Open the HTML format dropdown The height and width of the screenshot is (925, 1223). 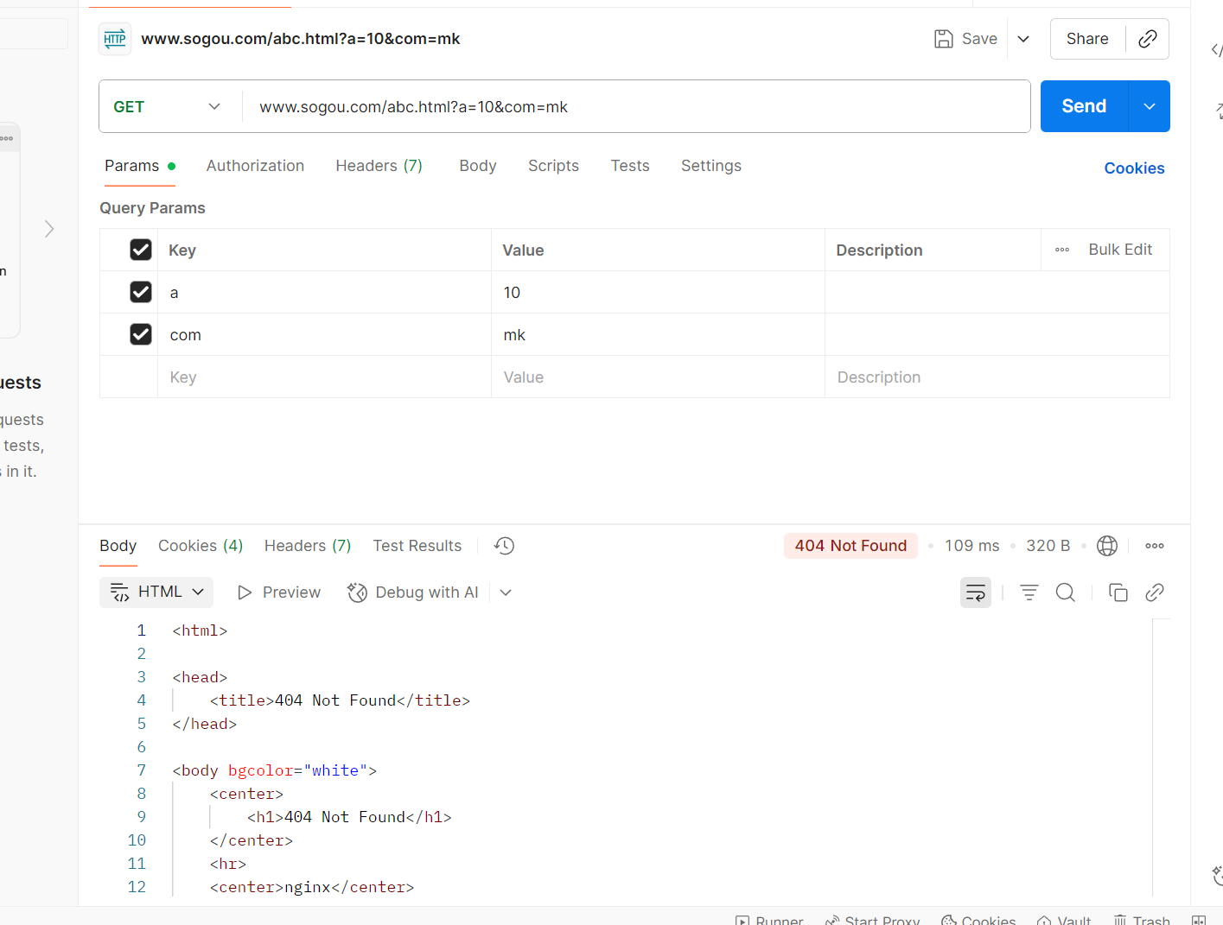pos(156,592)
